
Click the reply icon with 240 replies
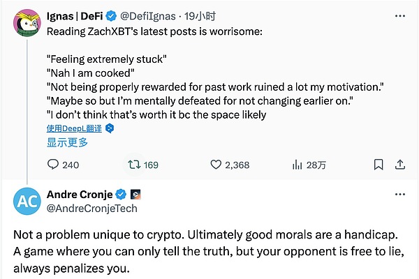click(x=54, y=165)
